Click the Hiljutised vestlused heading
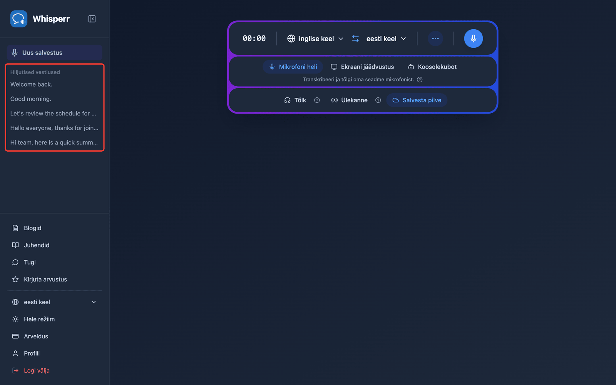Screen dimensions: 616x385 pos(35,72)
